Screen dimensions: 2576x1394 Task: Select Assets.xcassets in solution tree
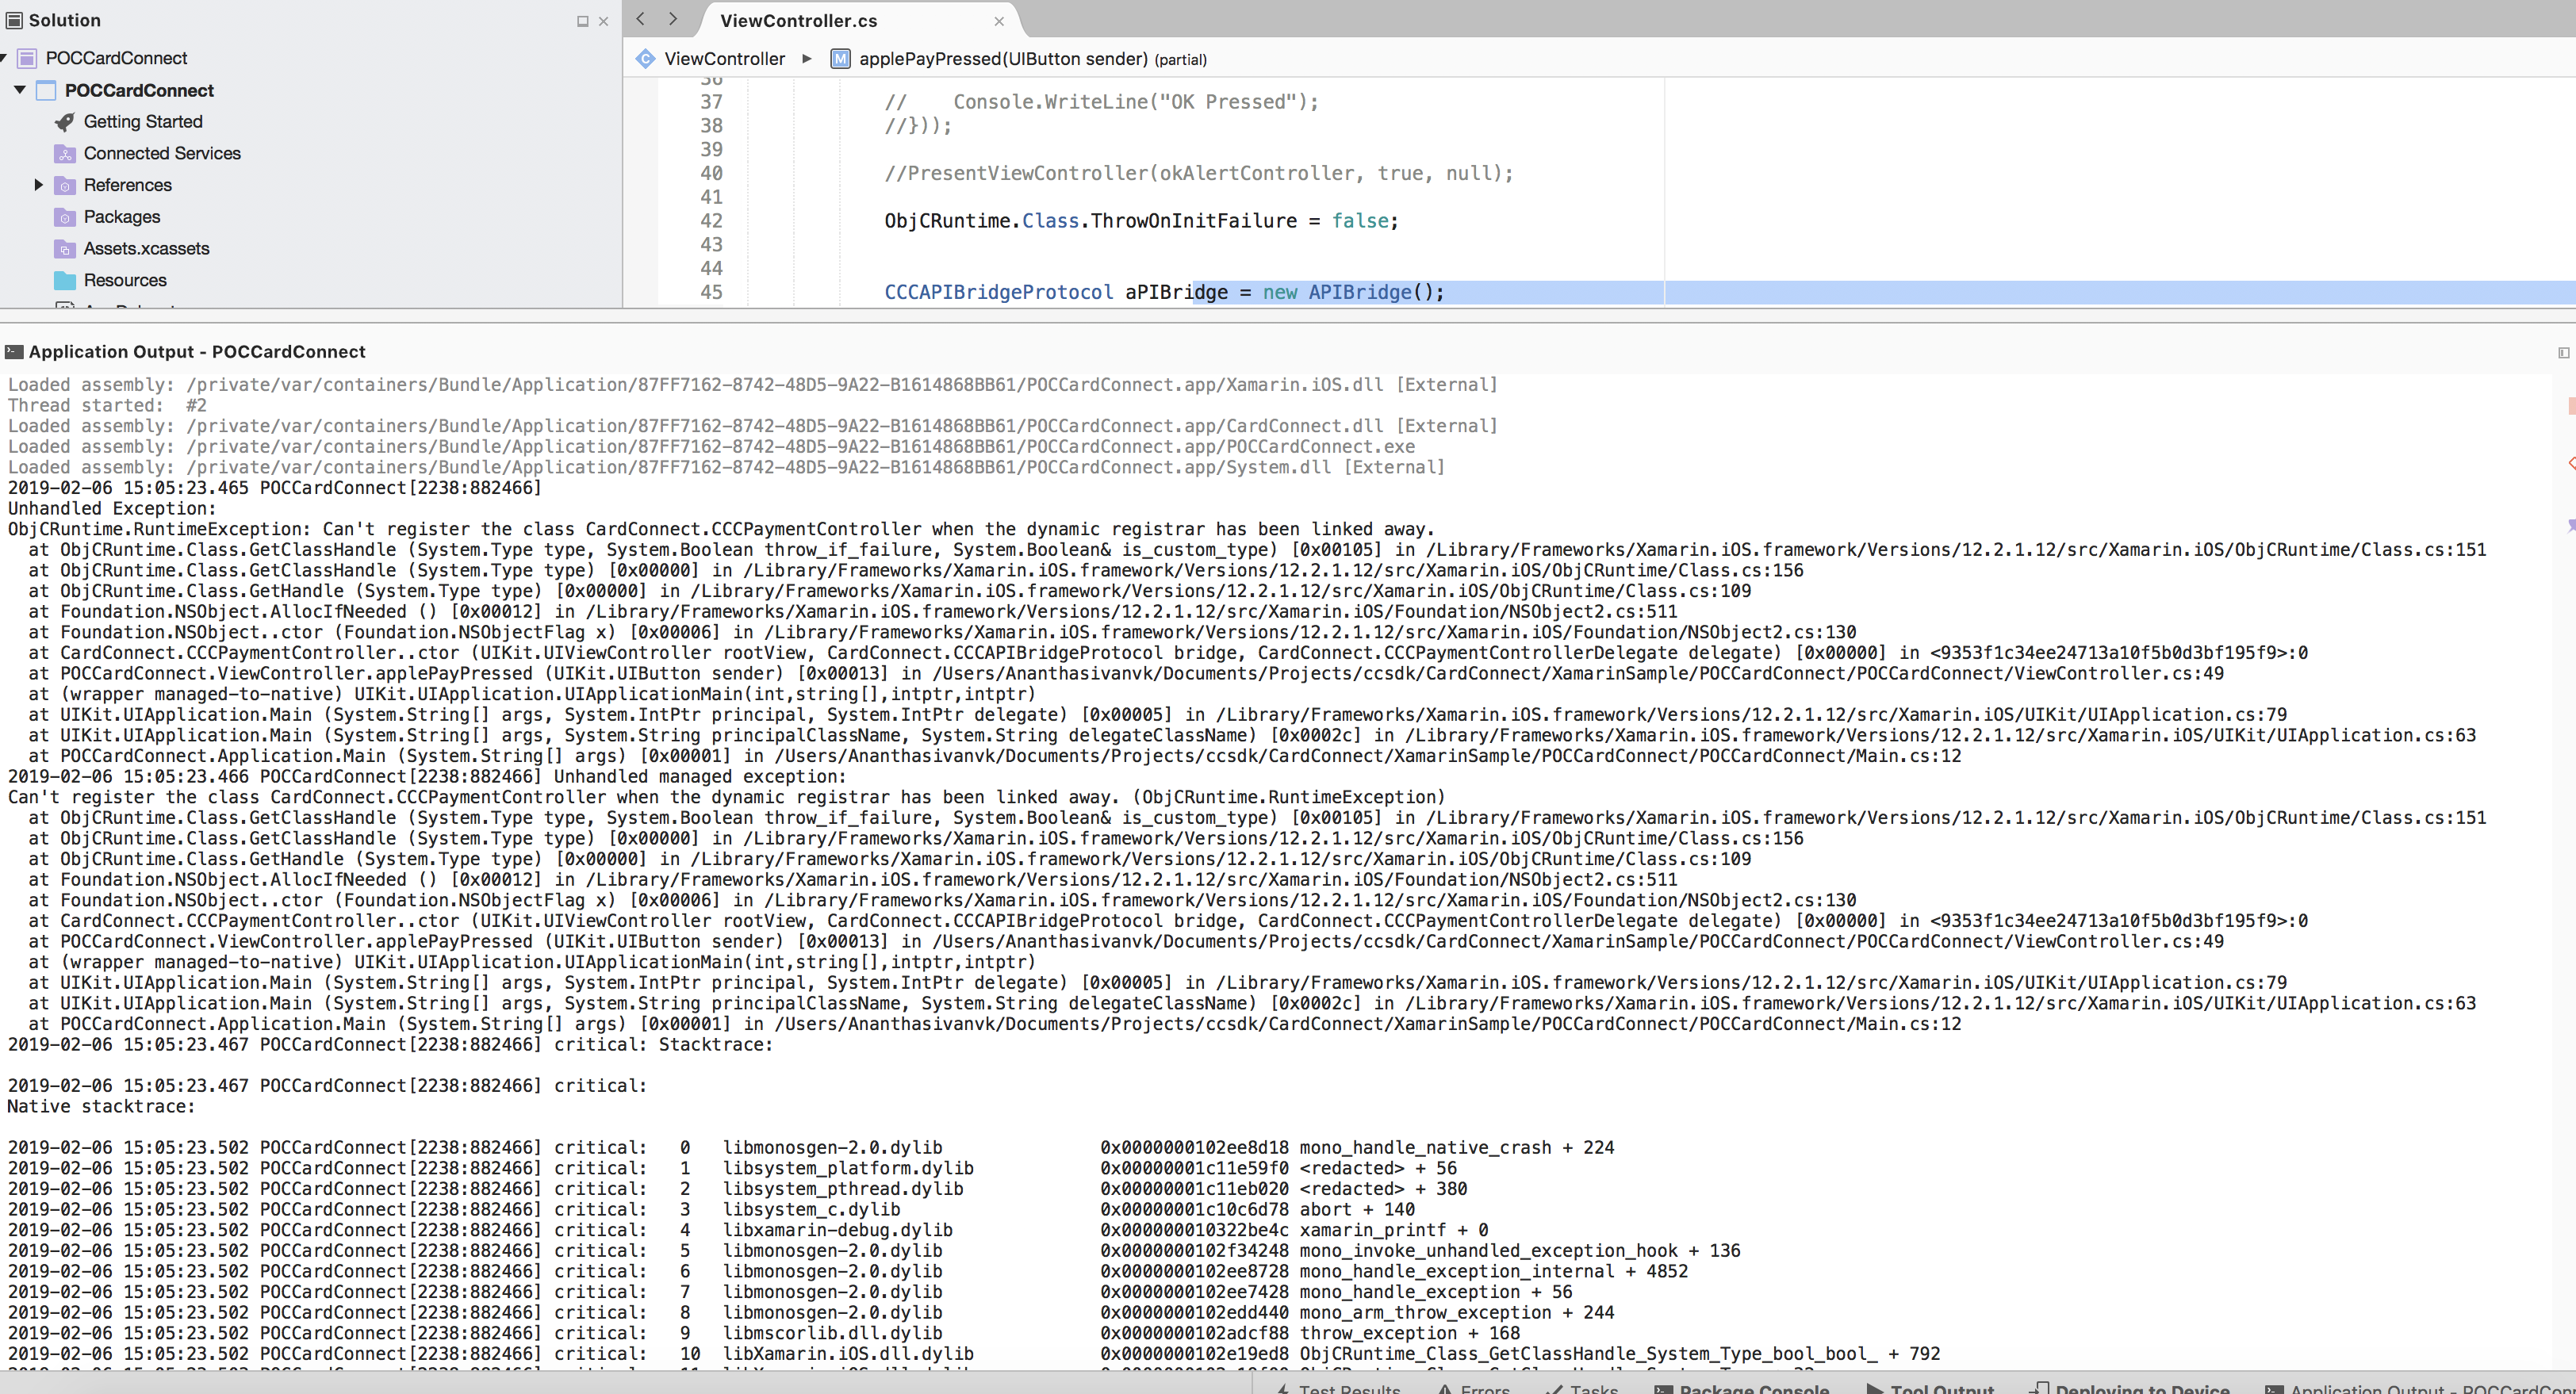pos(147,249)
